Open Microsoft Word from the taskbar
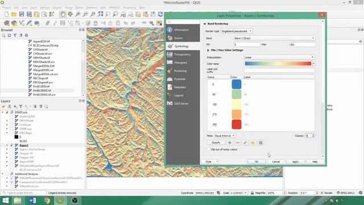364x205 pixels. [32, 200]
